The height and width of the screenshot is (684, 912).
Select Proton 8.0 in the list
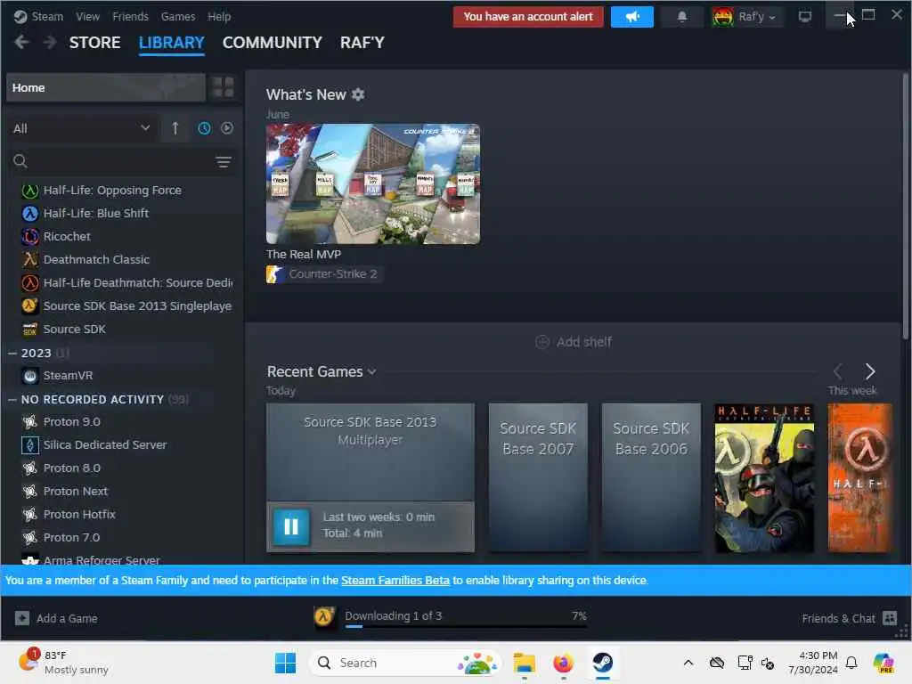pos(71,468)
